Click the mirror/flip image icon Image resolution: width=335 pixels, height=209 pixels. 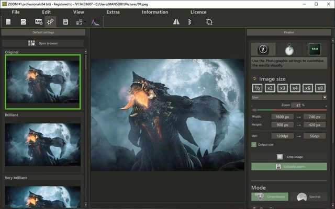(x=176, y=22)
